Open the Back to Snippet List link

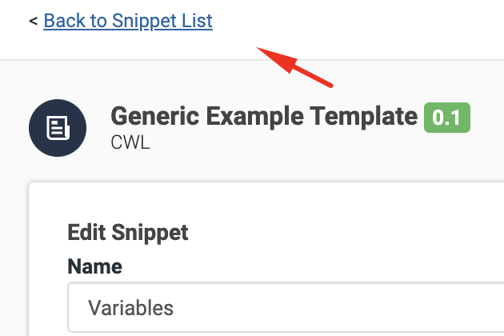[128, 22]
